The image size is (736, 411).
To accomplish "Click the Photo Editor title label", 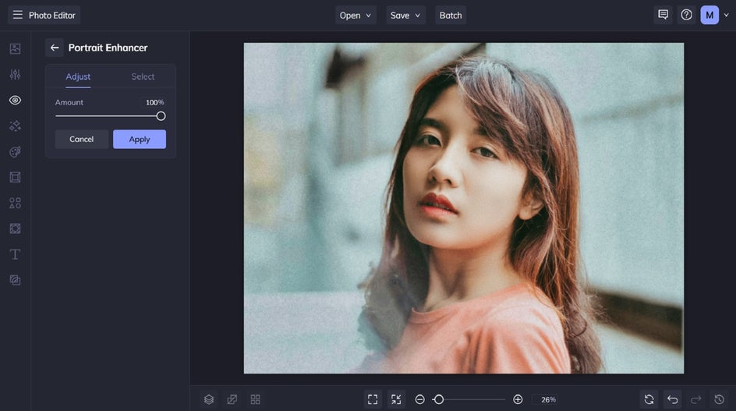I will tap(52, 15).
